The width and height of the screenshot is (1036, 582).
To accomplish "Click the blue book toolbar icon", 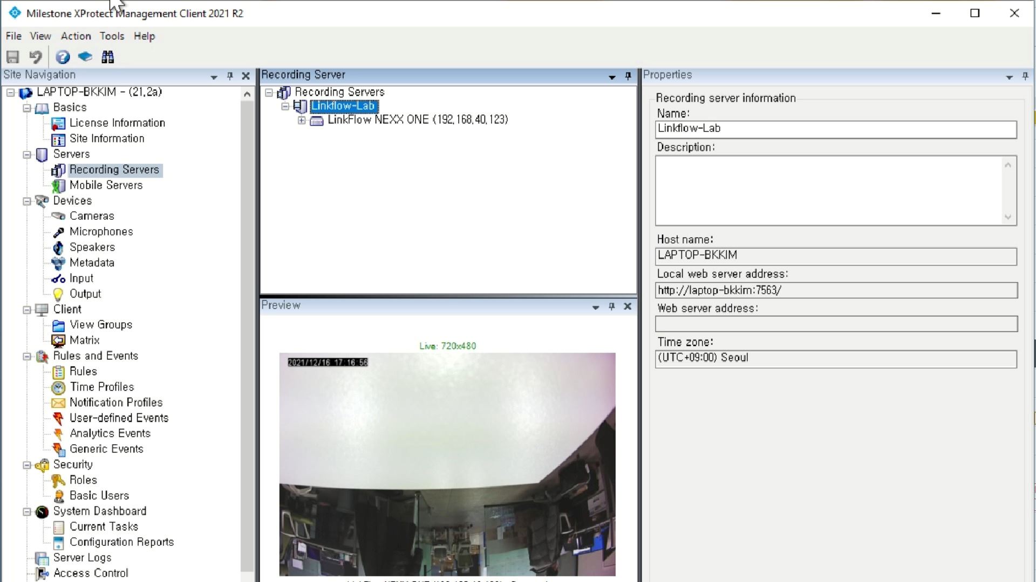I will click(x=85, y=57).
